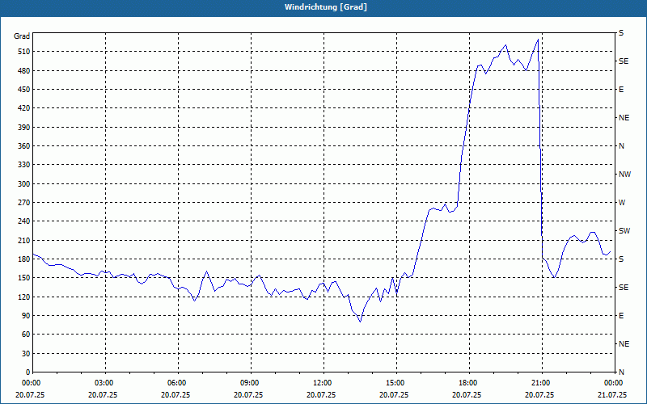Select the "0" origin label on left axis
This screenshot has width=647, height=404.
pos(27,372)
